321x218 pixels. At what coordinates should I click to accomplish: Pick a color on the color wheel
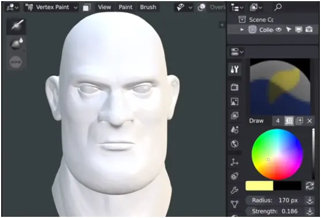click(277, 154)
